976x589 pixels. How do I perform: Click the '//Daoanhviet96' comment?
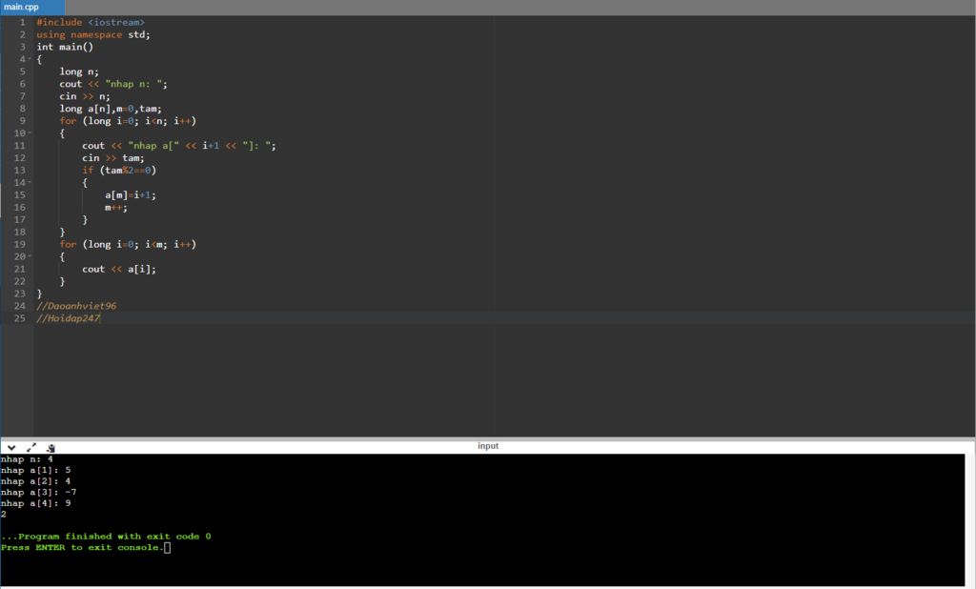click(76, 306)
